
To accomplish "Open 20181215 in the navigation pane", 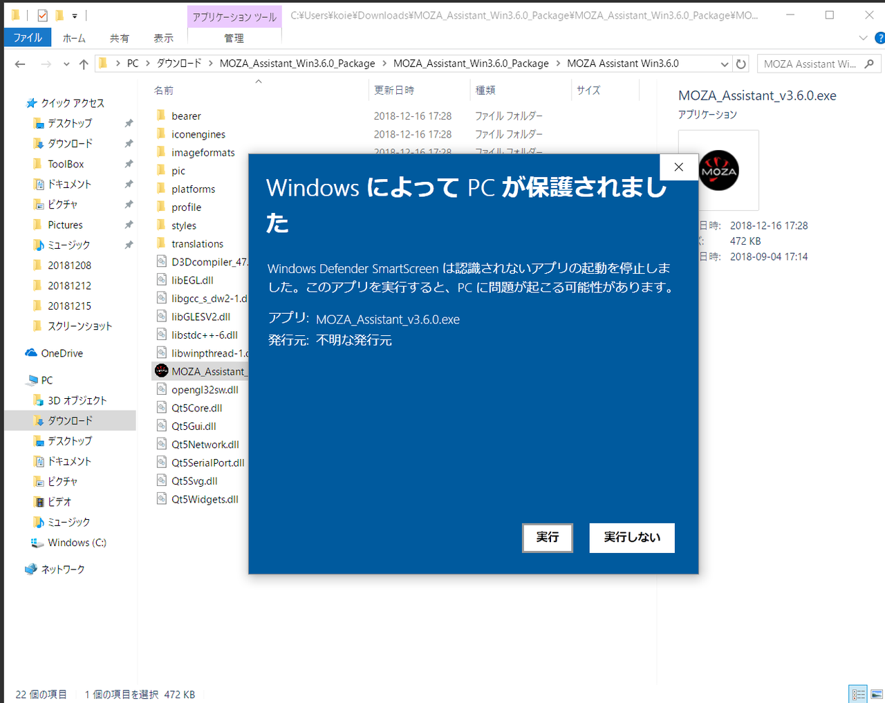I will click(x=69, y=306).
